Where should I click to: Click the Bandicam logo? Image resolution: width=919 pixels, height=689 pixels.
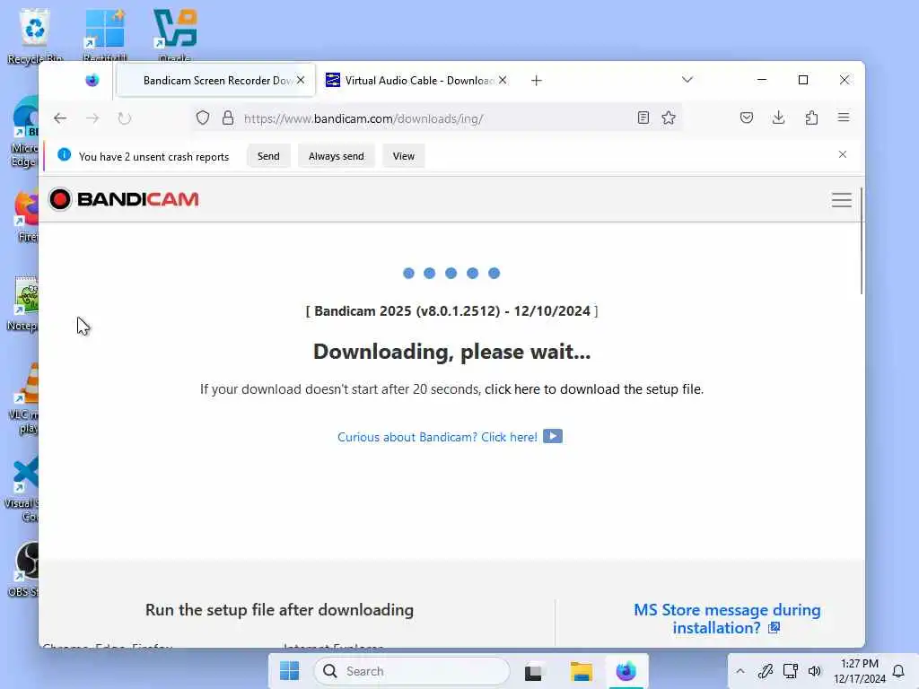tap(123, 199)
